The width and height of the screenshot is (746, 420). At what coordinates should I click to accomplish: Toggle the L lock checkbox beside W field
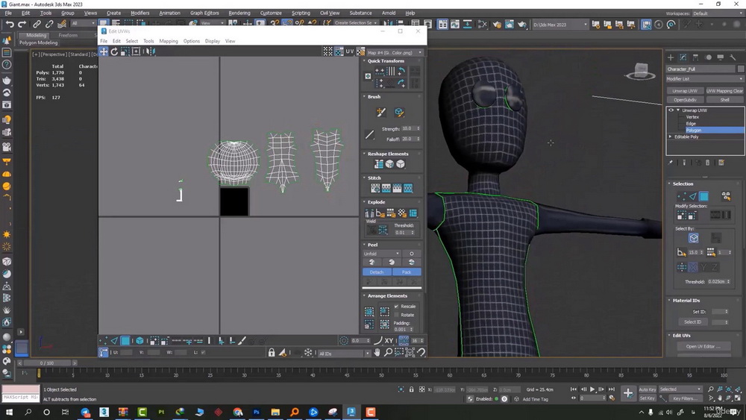coord(203,352)
